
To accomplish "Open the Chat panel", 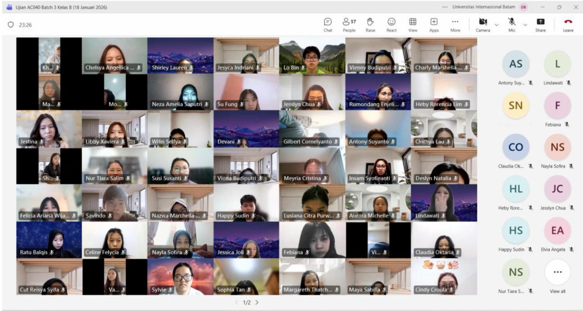I will pos(328,25).
